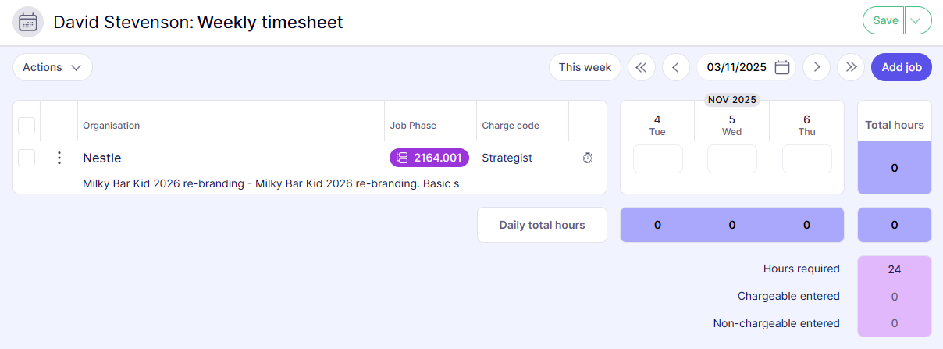943x349 pixels.
Task: Click the Save button
Action: tap(884, 21)
